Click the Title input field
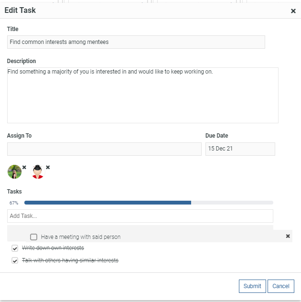 136,42
